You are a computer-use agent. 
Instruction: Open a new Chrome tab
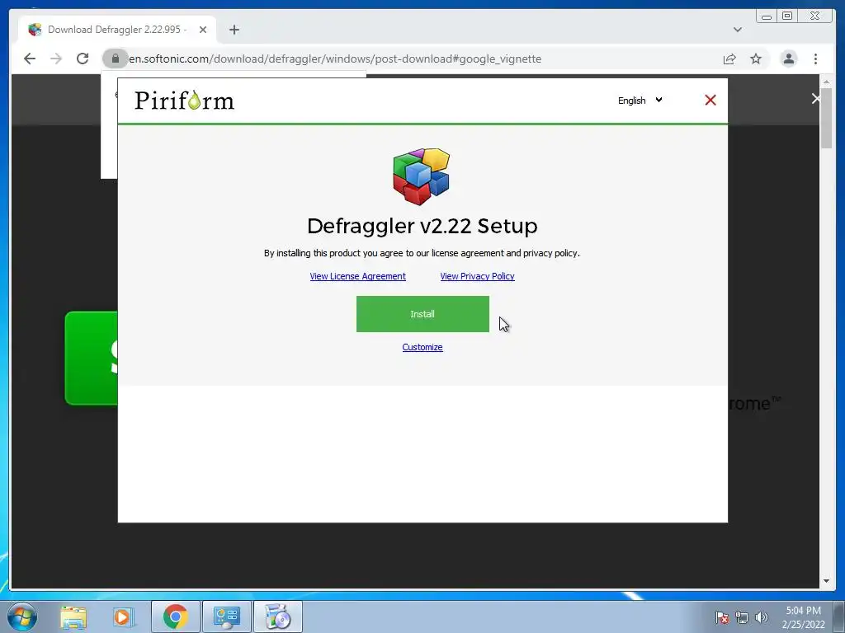pos(234,30)
